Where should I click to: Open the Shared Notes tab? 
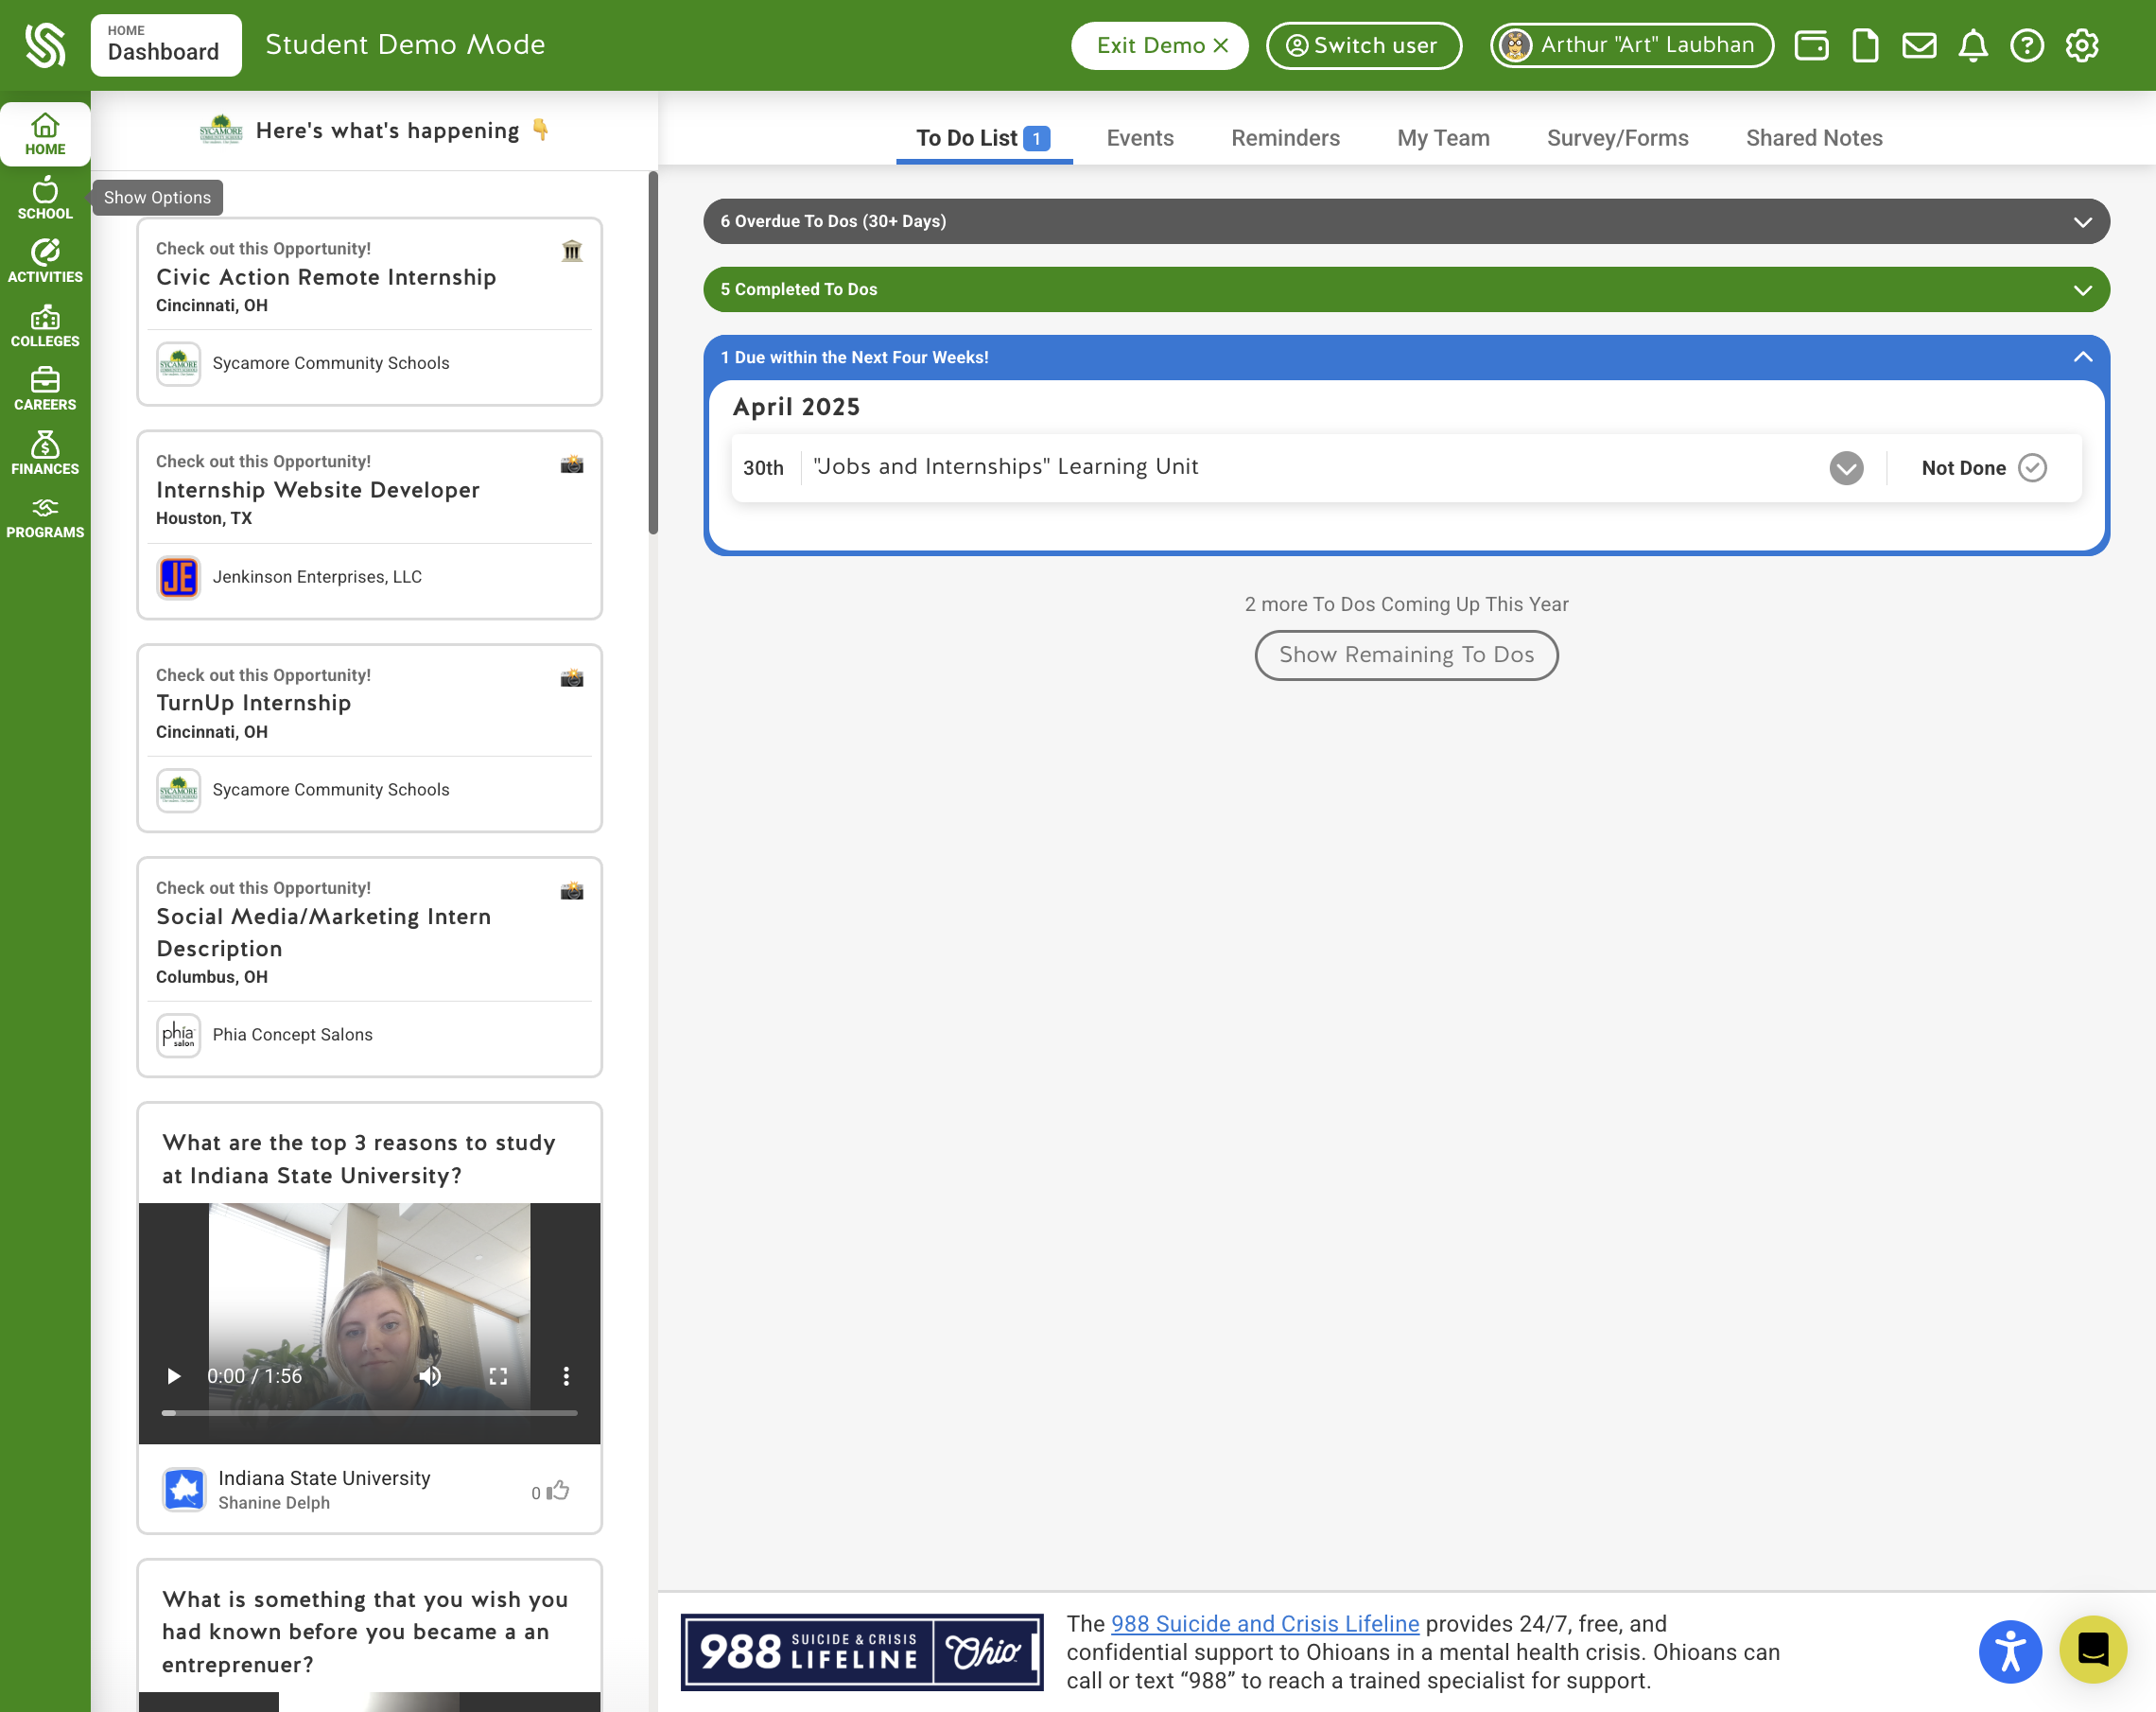1814,138
